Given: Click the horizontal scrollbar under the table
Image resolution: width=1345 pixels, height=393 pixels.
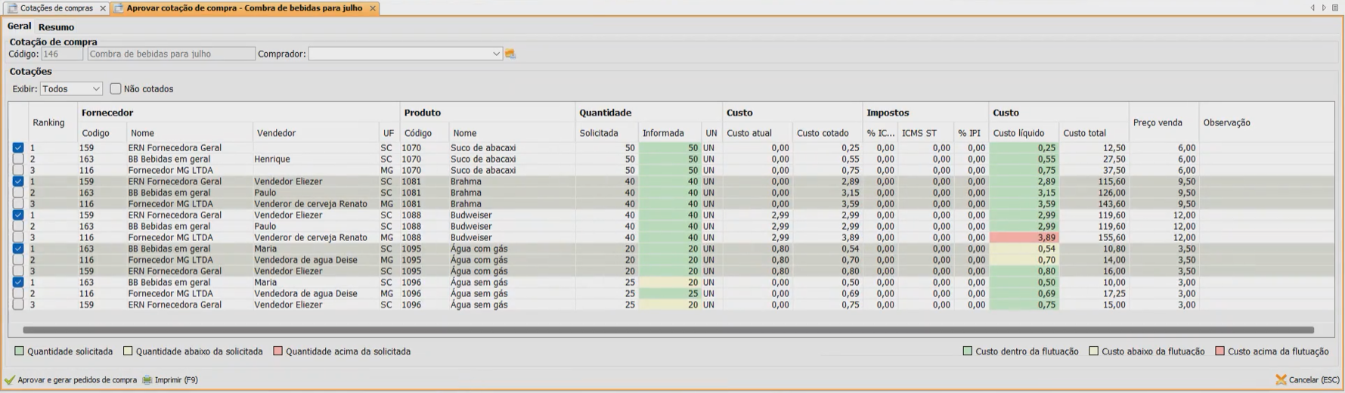Looking at the screenshot, I should [x=668, y=330].
